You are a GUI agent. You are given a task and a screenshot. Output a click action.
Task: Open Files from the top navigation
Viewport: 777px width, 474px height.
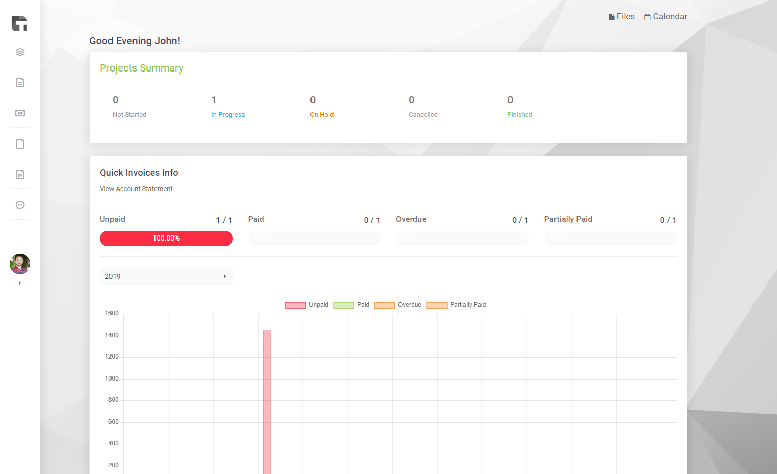pos(621,16)
